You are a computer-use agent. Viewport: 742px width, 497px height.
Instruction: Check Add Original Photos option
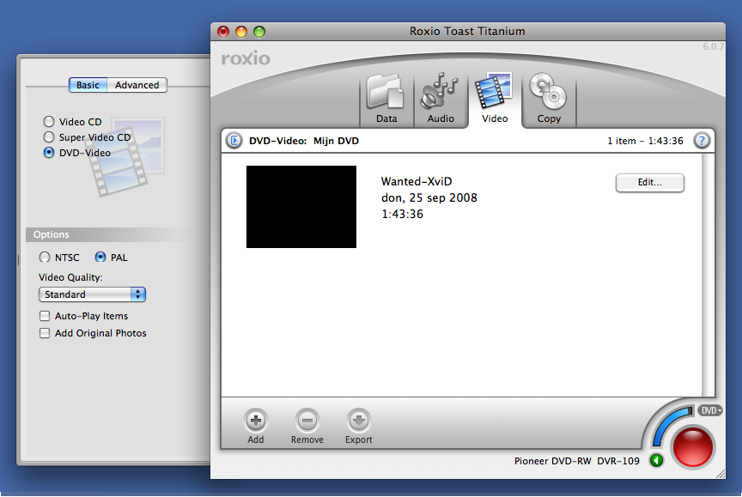[x=45, y=333]
